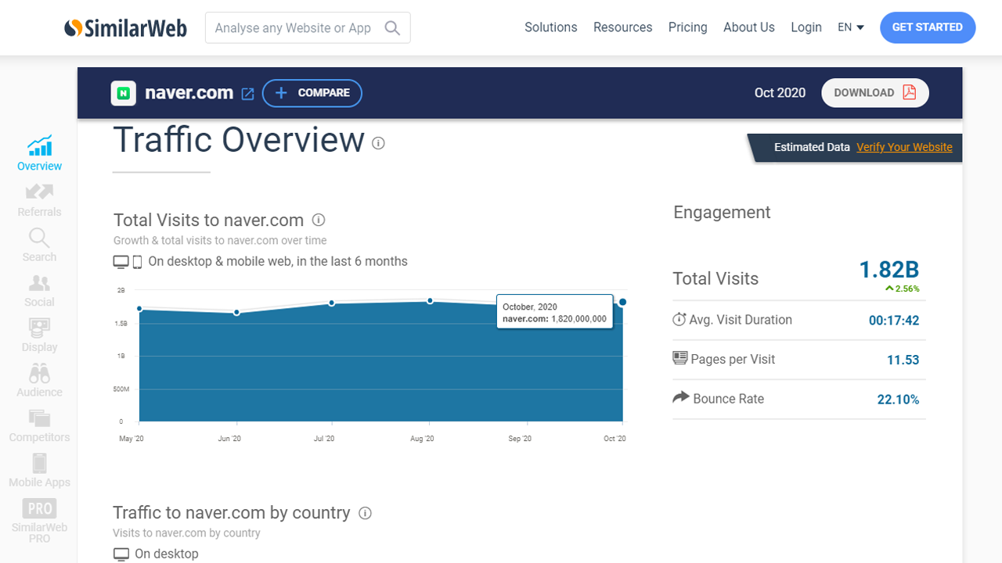Click the 11.53 pages per visit value
The height and width of the screenshot is (563, 1002).
tap(903, 360)
